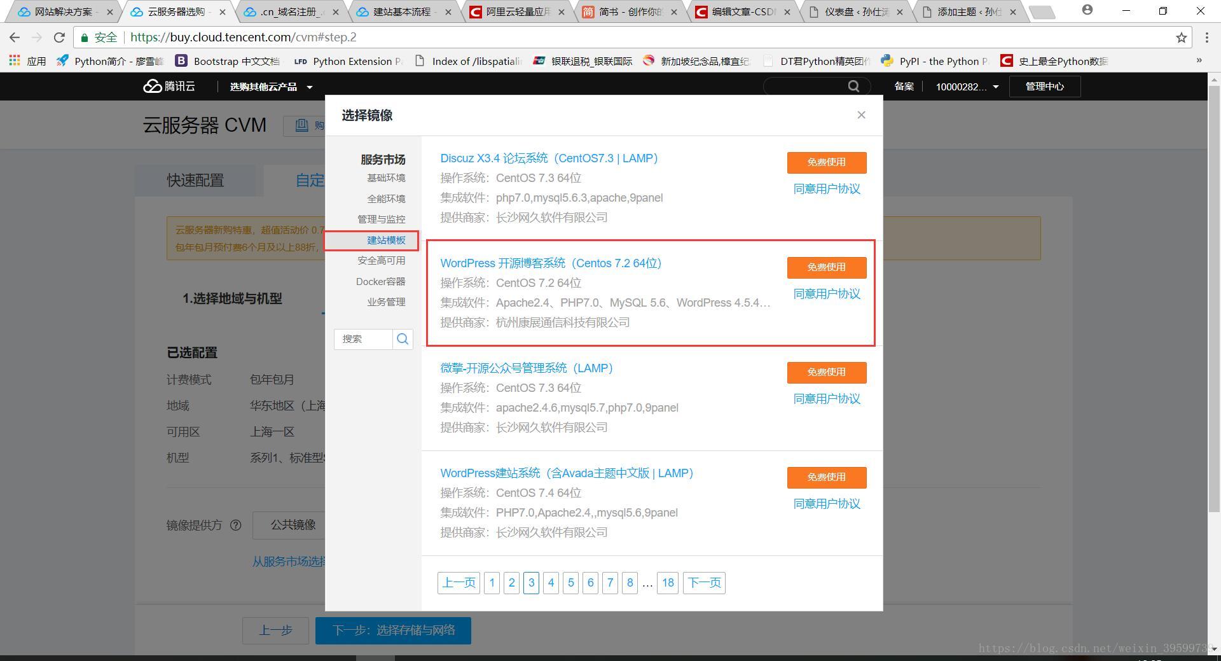Open the Python简介 - 廖雪峰 bookmark

110,61
